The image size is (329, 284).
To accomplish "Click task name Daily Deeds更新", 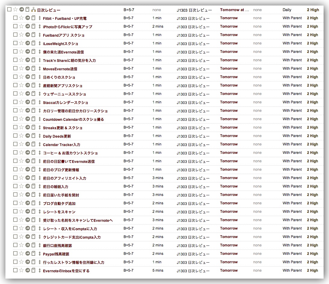I will tap(57, 136).
